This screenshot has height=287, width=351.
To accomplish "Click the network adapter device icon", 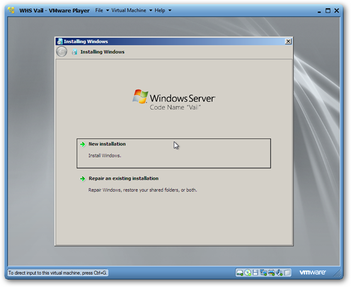I will 263,273.
